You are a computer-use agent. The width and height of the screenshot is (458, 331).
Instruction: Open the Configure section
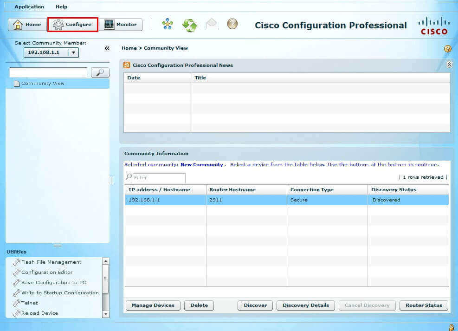click(73, 25)
